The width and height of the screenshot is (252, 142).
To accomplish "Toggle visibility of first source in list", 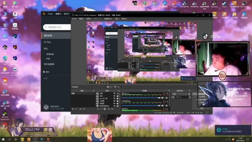I will point(114,93).
